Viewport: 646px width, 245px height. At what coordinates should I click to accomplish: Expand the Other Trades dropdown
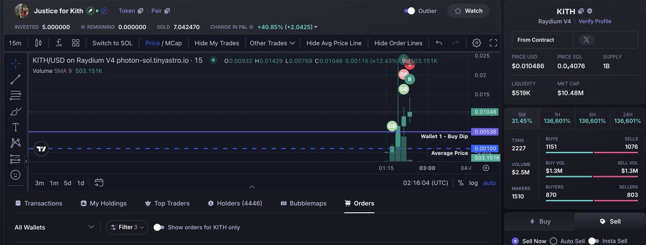coord(272,43)
